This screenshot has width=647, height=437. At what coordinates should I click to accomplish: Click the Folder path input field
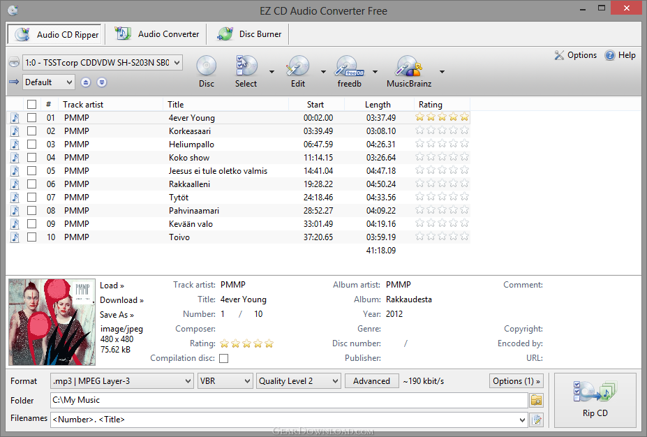click(x=289, y=400)
